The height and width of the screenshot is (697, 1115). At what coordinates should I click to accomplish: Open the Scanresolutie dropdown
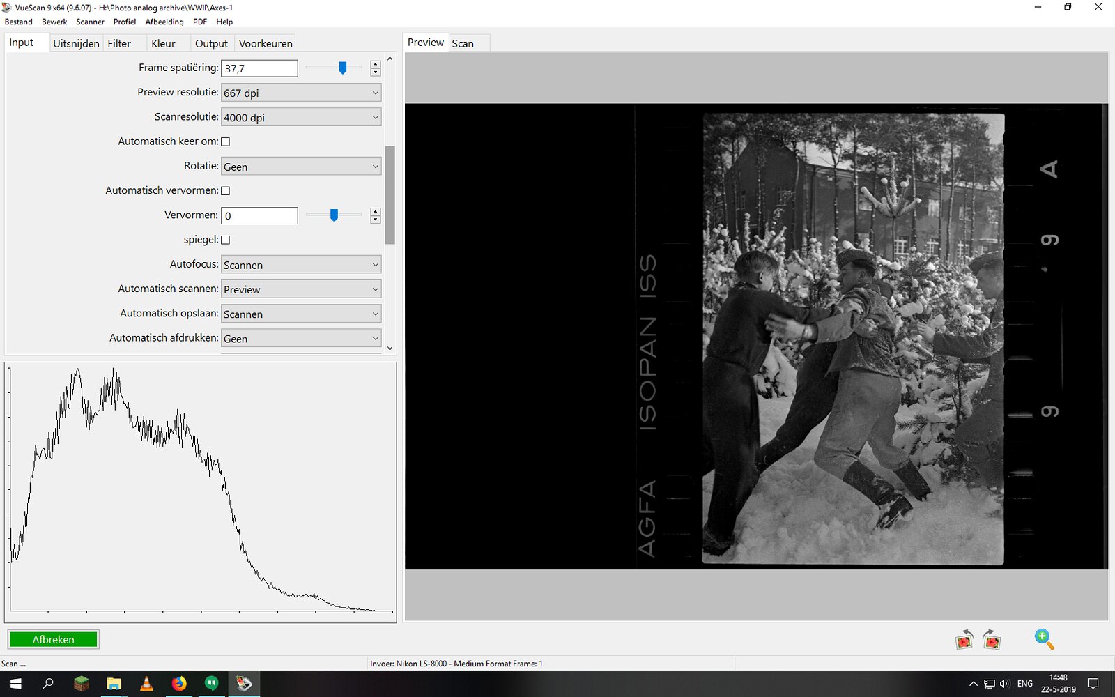[301, 117]
